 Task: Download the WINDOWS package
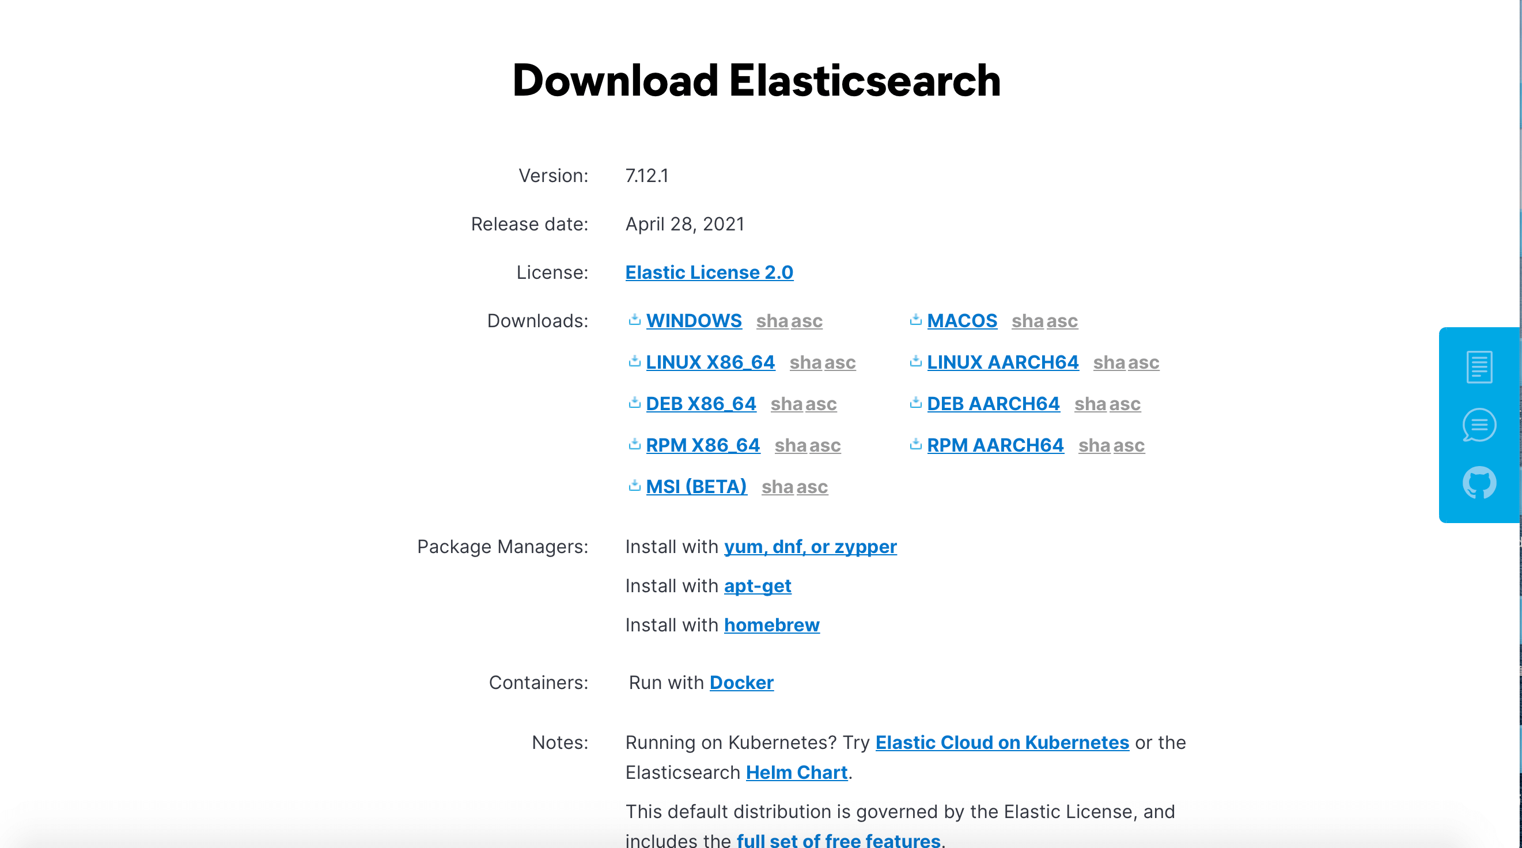tap(694, 321)
